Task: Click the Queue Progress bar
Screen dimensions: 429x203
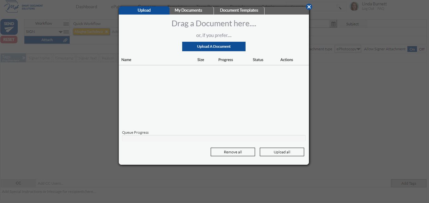Action: pyautogui.click(x=214, y=138)
